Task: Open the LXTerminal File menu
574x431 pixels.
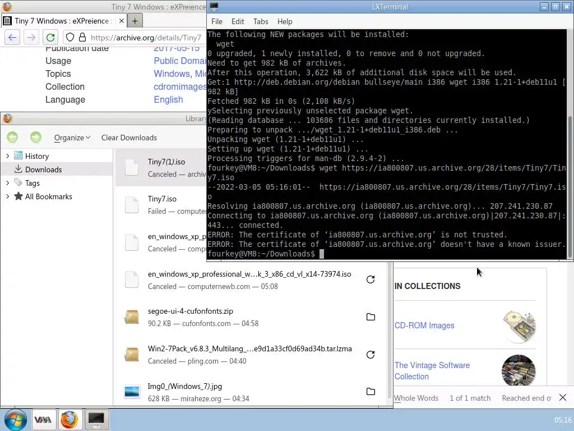Action: 217,22
